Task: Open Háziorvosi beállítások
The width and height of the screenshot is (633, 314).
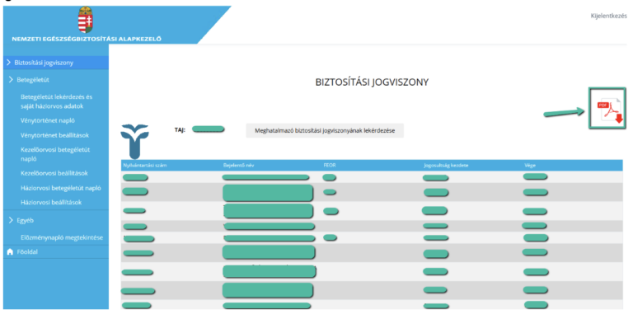Action: tap(51, 202)
